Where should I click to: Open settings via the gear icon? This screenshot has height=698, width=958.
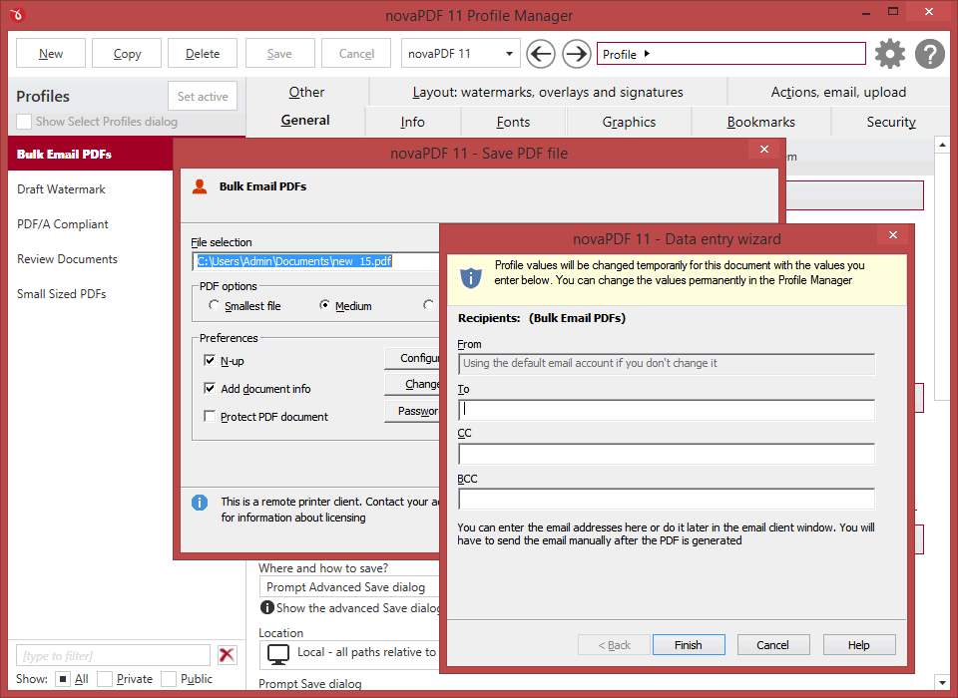click(x=889, y=54)
